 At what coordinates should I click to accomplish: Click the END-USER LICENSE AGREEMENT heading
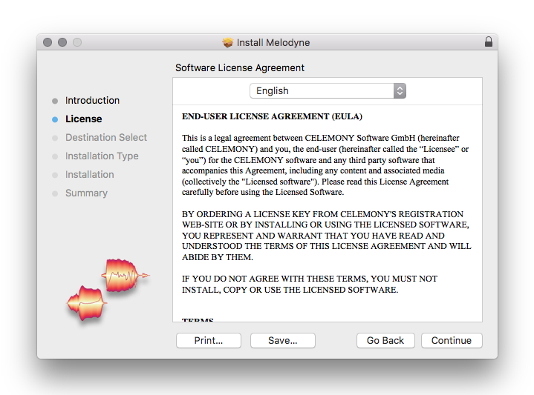(x=272, y=116)
